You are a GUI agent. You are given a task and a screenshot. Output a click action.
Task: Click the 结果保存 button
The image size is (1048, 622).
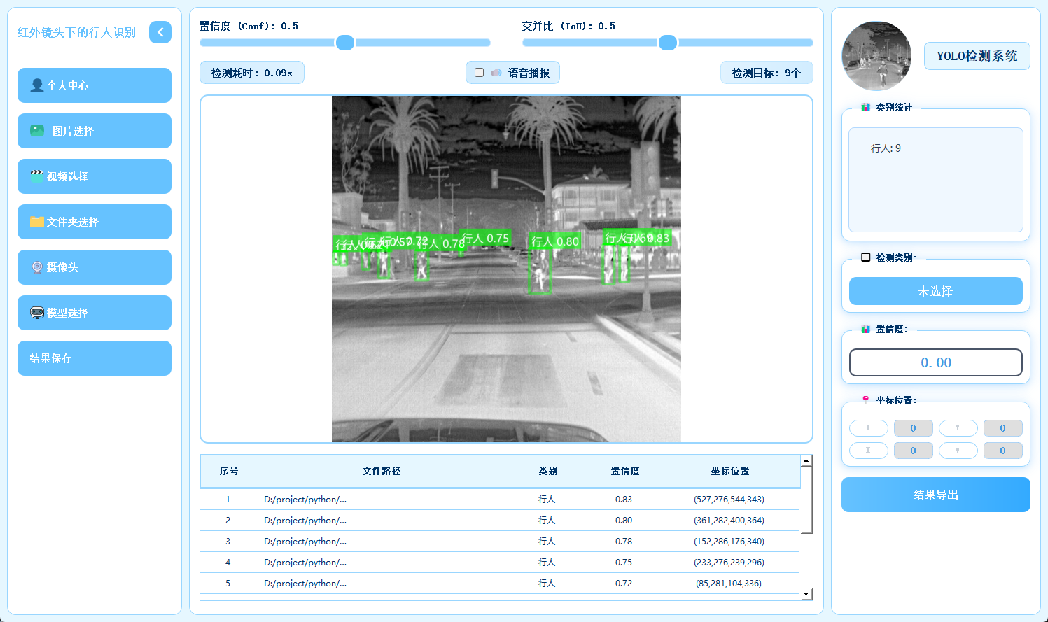tap(95, 358)
